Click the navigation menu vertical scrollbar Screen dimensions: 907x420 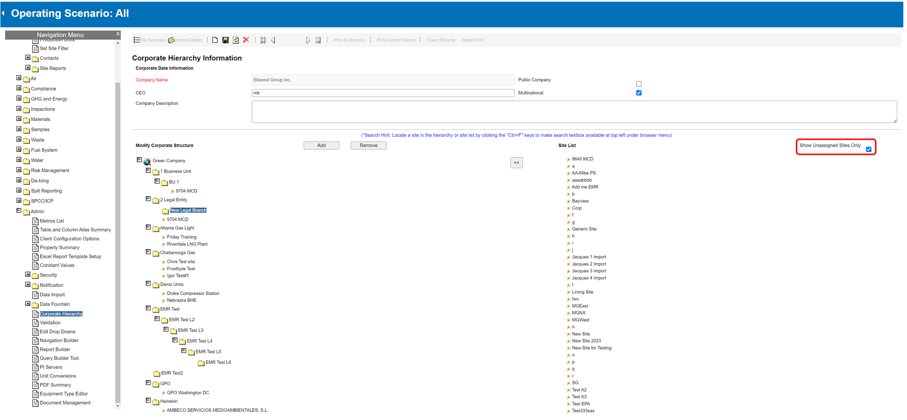coord(118,241)
